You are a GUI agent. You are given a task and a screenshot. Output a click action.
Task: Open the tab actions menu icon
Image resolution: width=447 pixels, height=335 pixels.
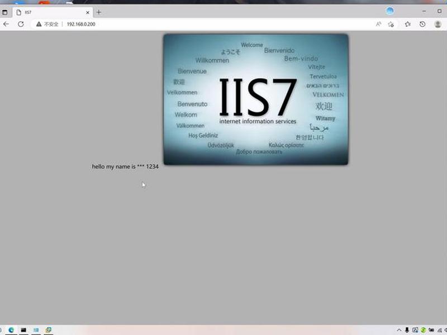[x=5, y=12]
